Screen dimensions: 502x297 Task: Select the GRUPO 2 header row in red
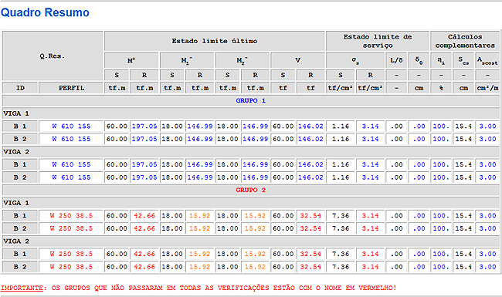tap(251, 191)
